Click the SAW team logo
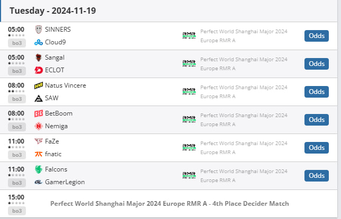This screenshot has height=219, width=341. pos(39,98)
